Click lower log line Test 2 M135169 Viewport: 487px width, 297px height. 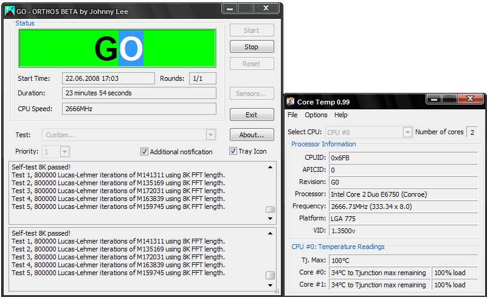click(x=119, y=249)
